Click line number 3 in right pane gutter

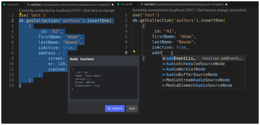pyautogui.click(x=126, y=26)
